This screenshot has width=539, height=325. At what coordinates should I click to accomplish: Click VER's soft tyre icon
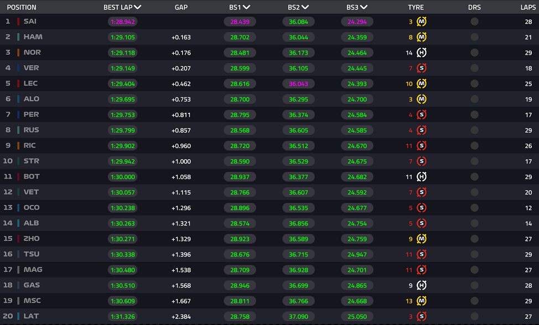[422, 68]
